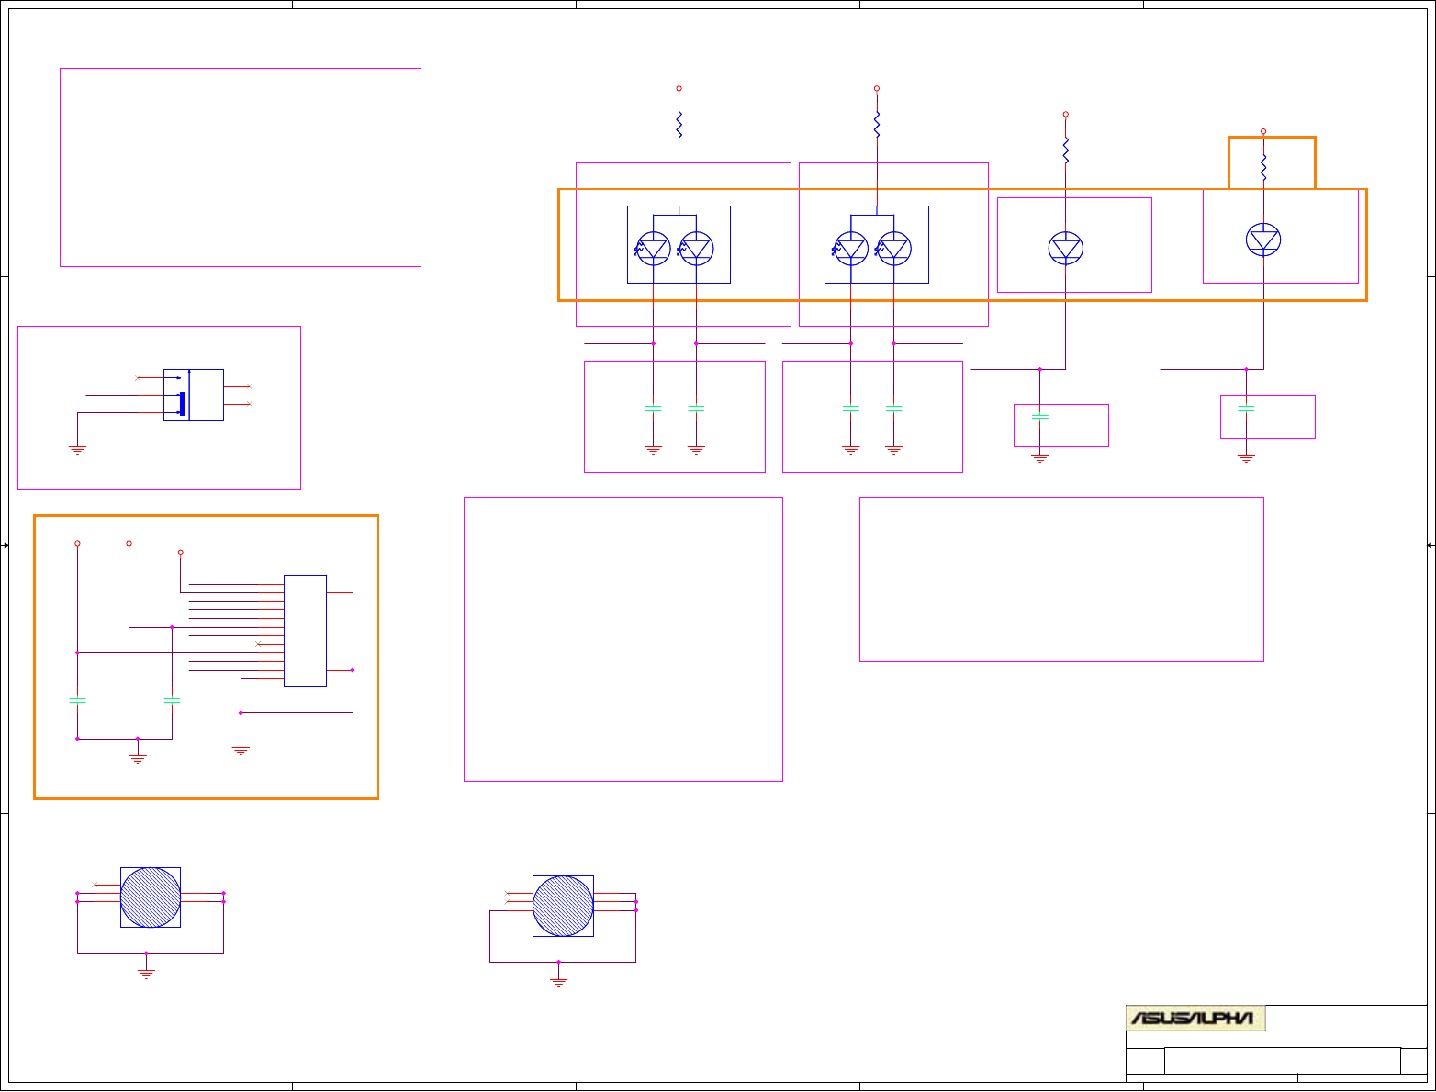This screenshot has height=1092, width=1436.
Task: Click the power terminal above the rightmost resistor
Action: [1263, 131]
